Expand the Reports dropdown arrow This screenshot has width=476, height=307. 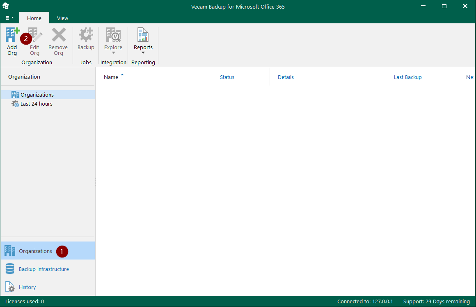(x=143, y=53)
